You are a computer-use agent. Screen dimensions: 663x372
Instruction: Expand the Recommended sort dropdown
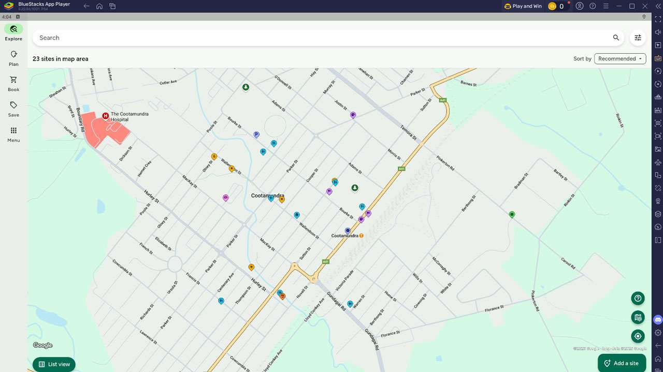point(619,59)
